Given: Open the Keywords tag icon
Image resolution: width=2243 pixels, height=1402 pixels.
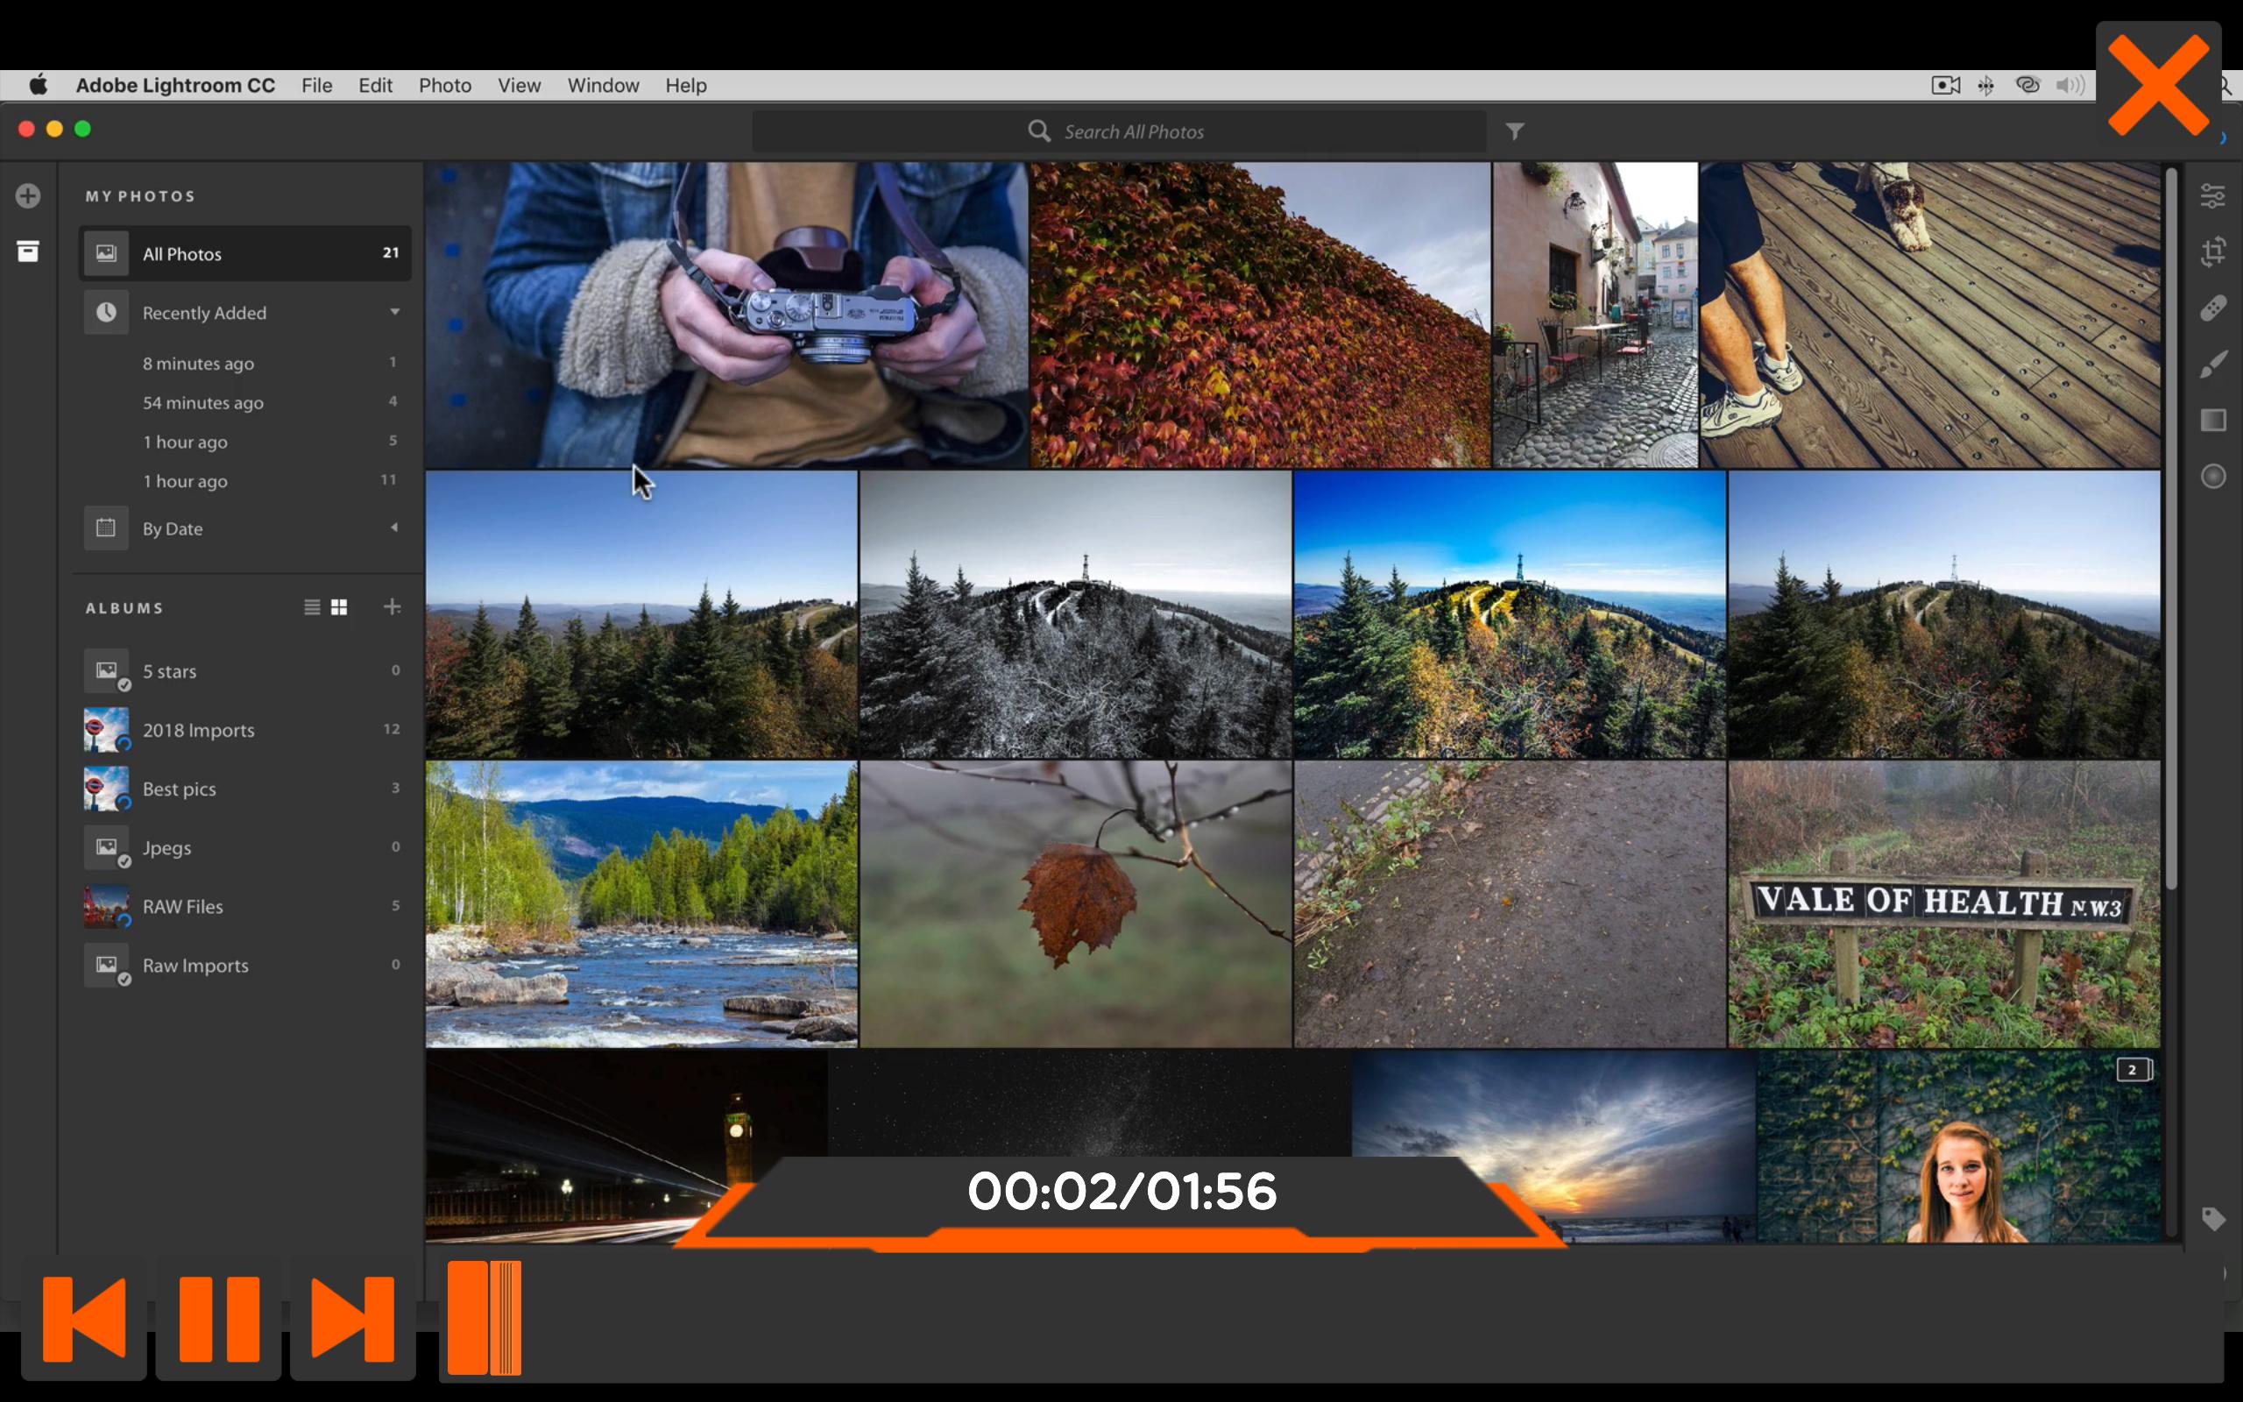Looking at the screenshot, I should click(x=2212, y=1218).
